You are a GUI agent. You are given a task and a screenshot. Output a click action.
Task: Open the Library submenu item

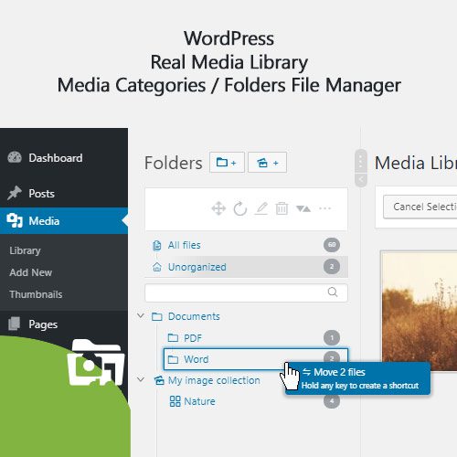coord(25,250)
